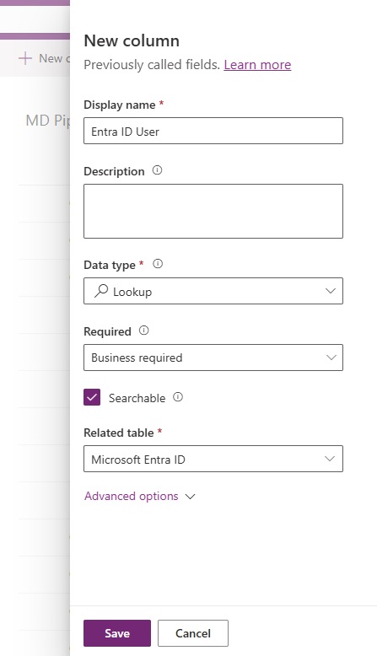
Task: Click the chevron arrow in the Data type box
Action: click(x=331, y=291)
